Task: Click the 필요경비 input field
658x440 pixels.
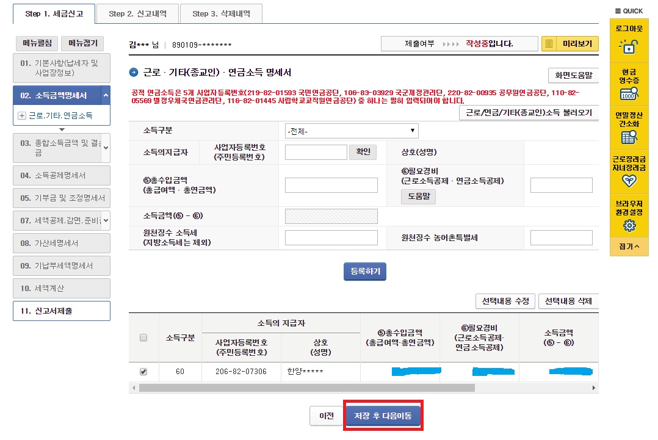Action: 561,185
